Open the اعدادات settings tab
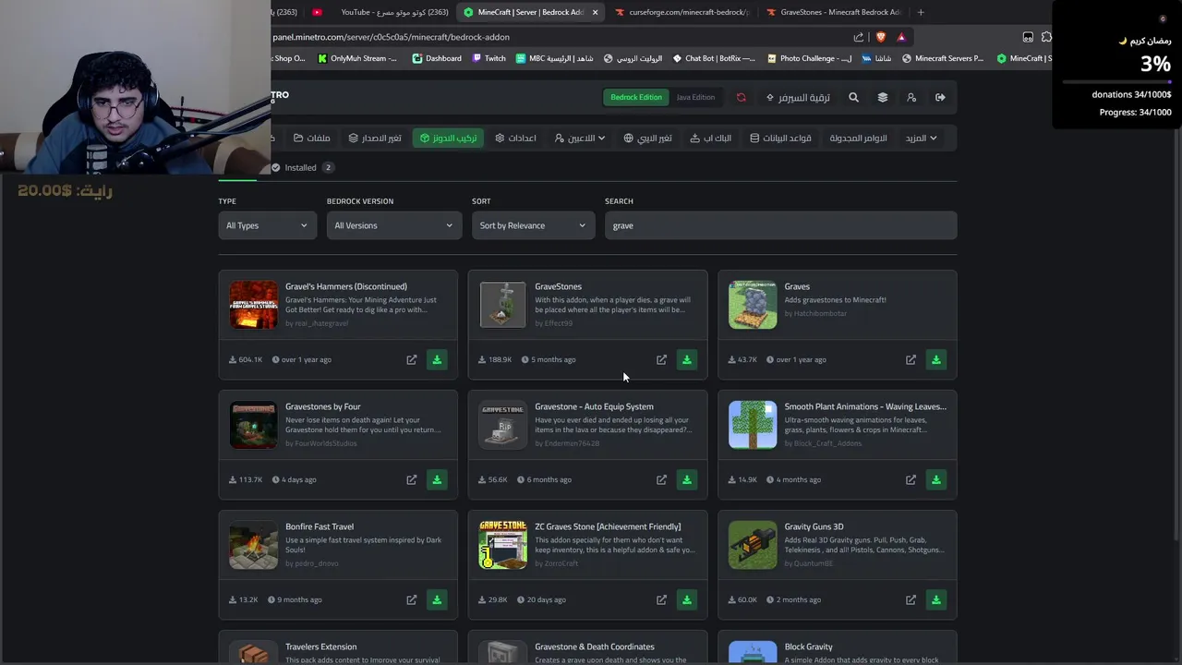 pyautogui.click(x=515, y=138)
